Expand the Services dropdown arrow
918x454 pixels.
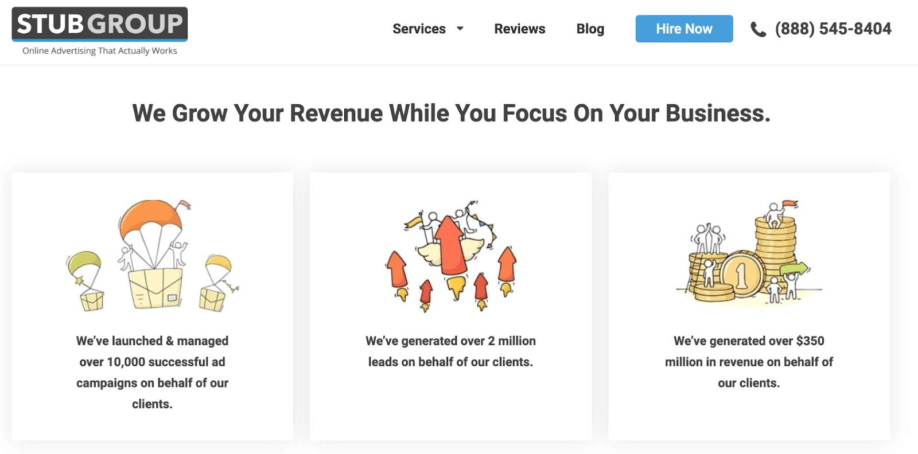460,29
